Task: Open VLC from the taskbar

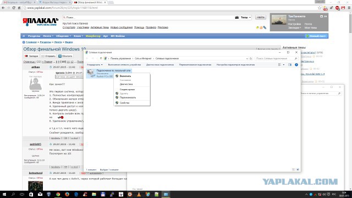Action: click(x=139, y=194)
